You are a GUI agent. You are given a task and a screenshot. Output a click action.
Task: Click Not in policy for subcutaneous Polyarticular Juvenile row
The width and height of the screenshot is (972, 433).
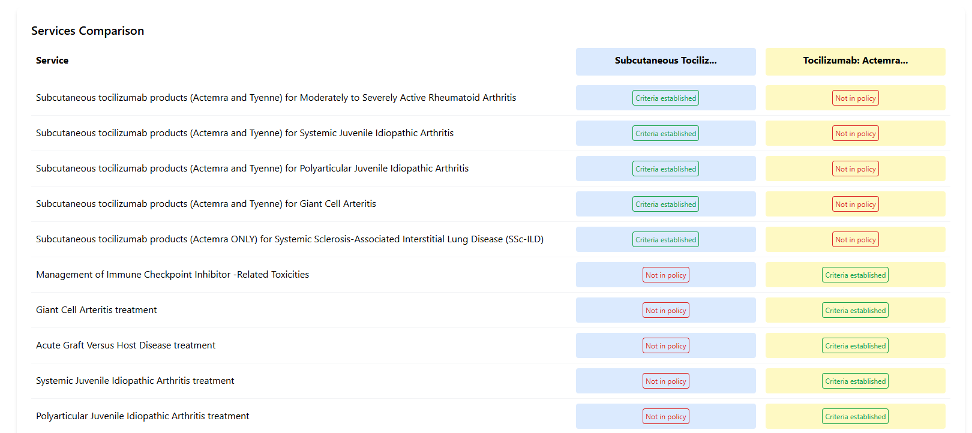pyautogui.click(x=855, y=169)
